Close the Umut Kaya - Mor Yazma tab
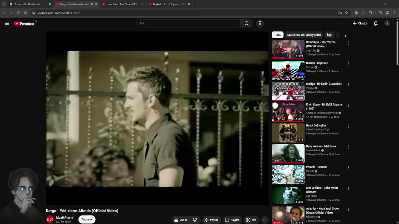 (142, 4)
